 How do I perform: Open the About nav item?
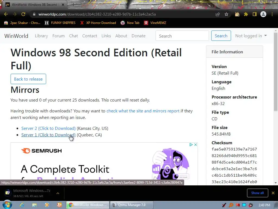coord(121,36)
